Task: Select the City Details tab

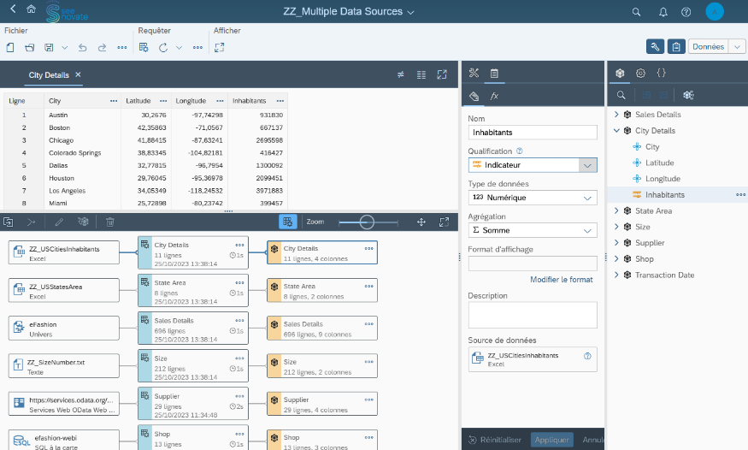Action: click(49, 75)
